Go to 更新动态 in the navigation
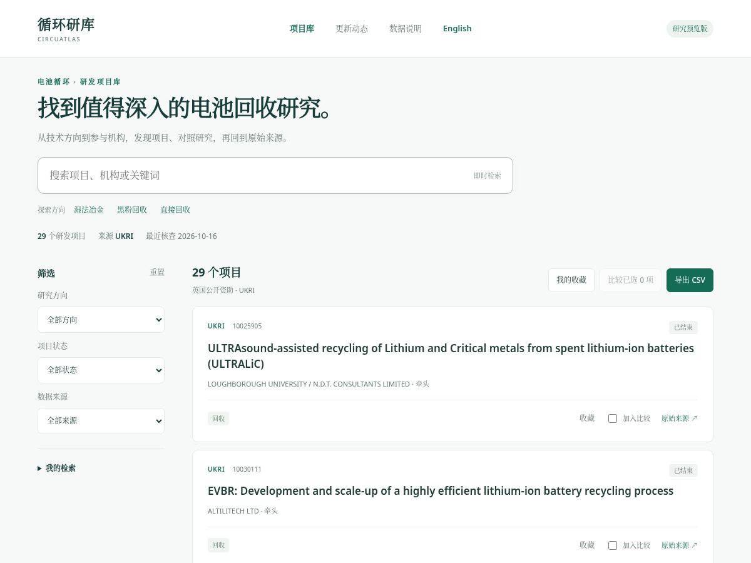This screenshot has width=751, height=563. click(352, 29)
